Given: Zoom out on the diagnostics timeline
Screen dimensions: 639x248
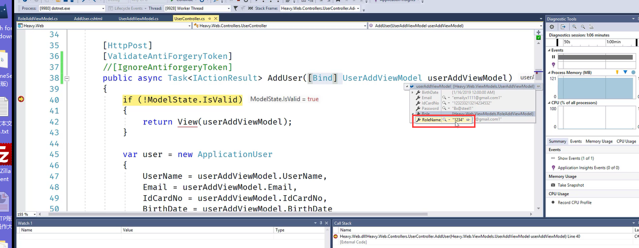Looking at the screenshot, I should (x=583, y=27).
